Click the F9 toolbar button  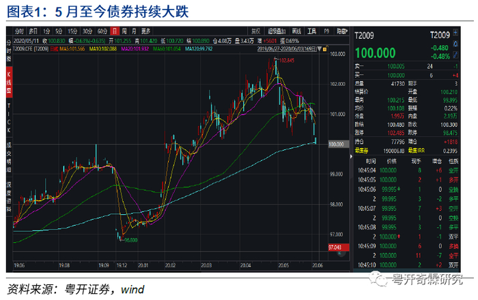(x=326, y=31)
